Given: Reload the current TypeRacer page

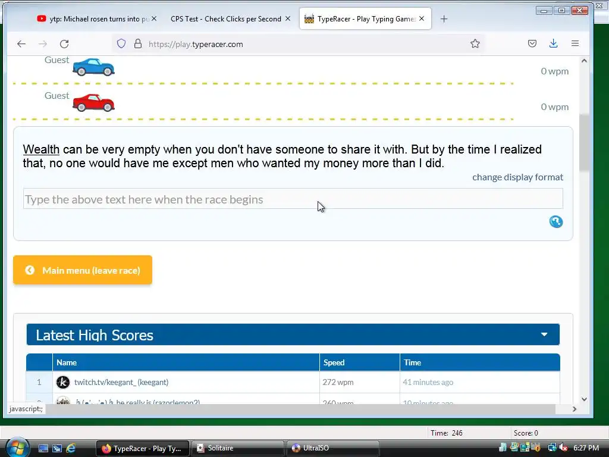Looking at the screenshot, I should point(64,44).
